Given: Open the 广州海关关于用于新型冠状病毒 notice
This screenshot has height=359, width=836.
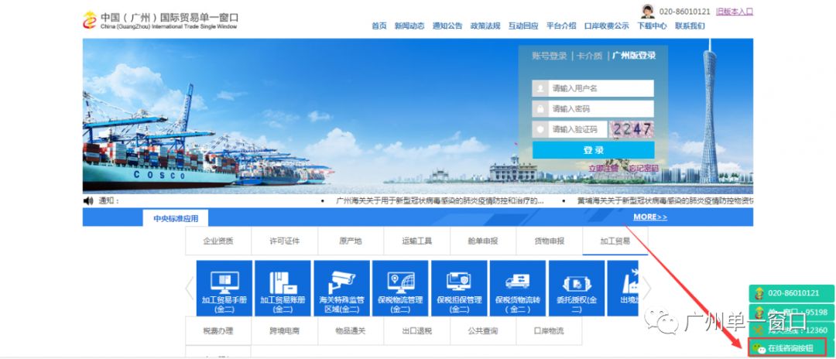Looking at the screenshot, I should point(440,201).
